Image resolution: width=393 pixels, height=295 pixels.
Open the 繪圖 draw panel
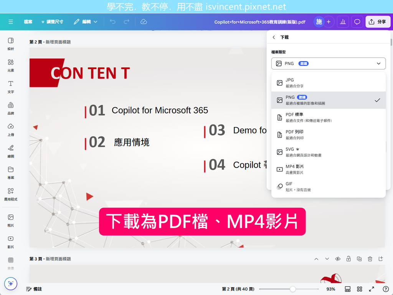[x=11, y=151]
